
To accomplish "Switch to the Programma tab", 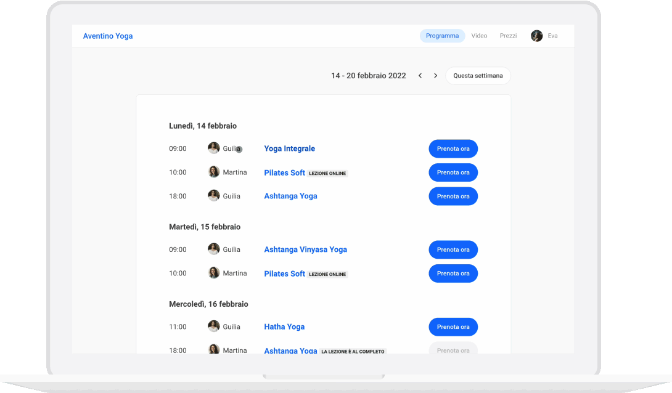I will (442, 36).
